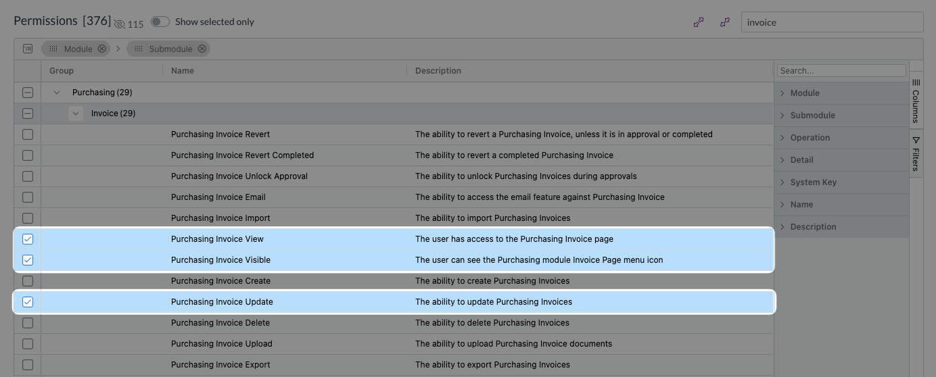Image resolution: width=936 pixels, height=377 pixels.
Task: Click the hidden permissions eye-slash icon
Action: click(x=120, y=24)
